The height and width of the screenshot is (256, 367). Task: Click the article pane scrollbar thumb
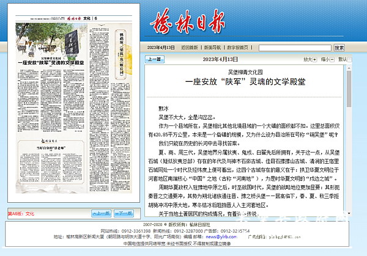(x=349, y=89)
